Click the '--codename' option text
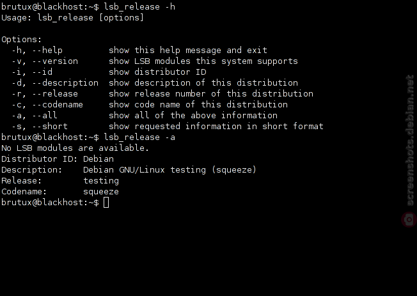This screenshot has width=417, height=296. (58, 105)
